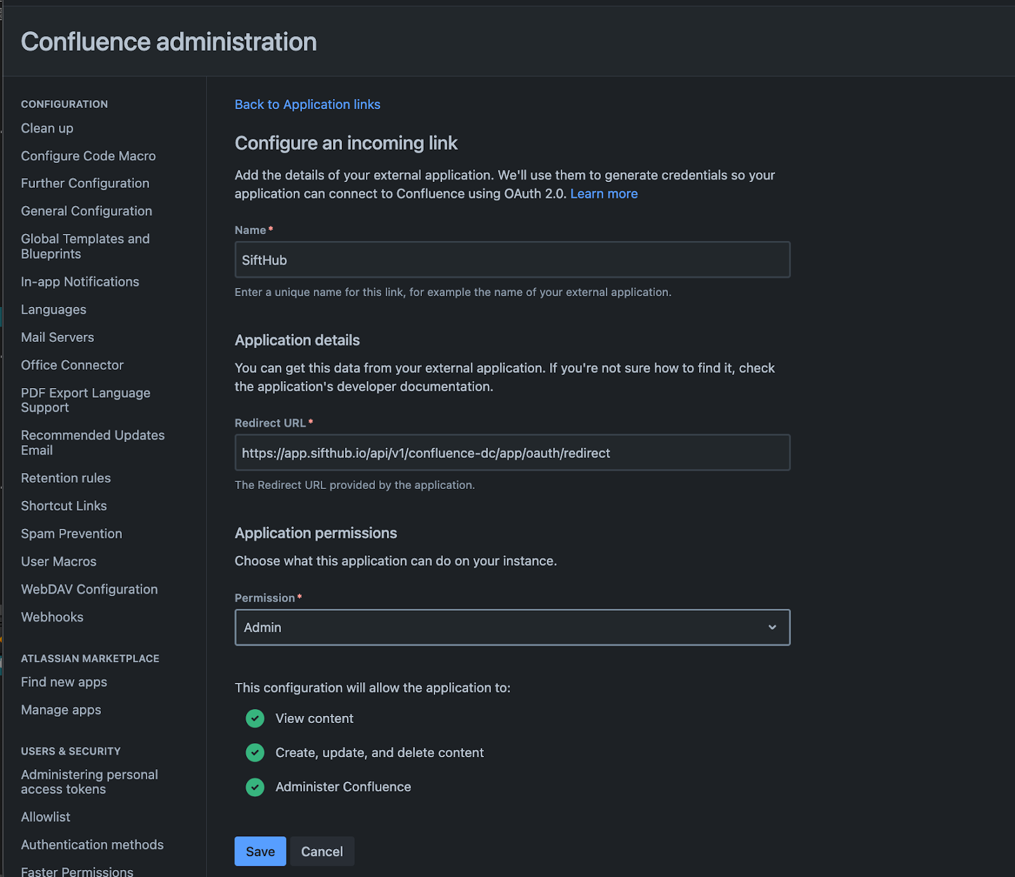The width and height of the screenshot is (1015, 877).
Task: Click the green check icon by Administer Confluence
Action: tap(255, 787)
